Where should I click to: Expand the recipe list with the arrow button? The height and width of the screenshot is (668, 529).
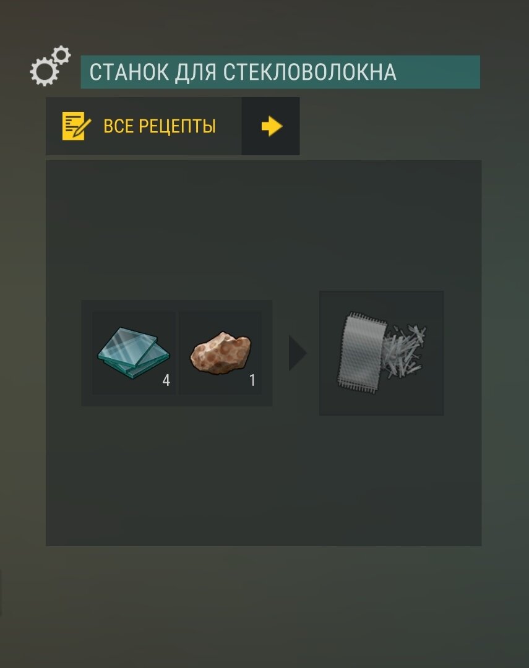click(x=270, y=126)
